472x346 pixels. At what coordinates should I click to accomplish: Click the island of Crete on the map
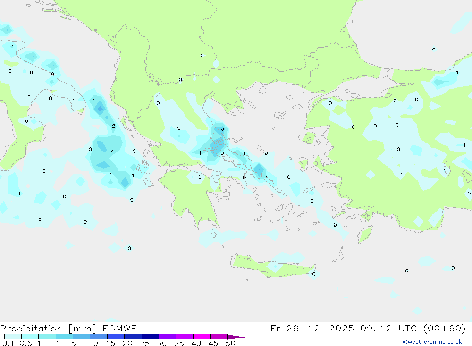(272, 267)
